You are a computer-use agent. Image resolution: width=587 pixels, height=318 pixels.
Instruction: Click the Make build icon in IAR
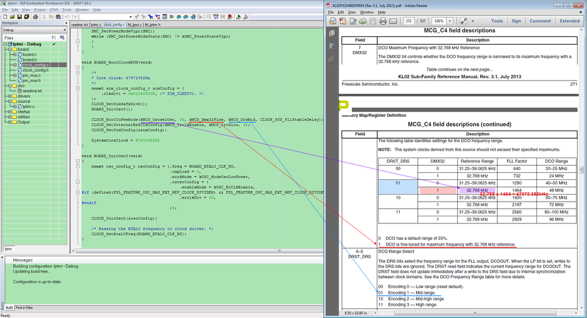click(216, 17)
